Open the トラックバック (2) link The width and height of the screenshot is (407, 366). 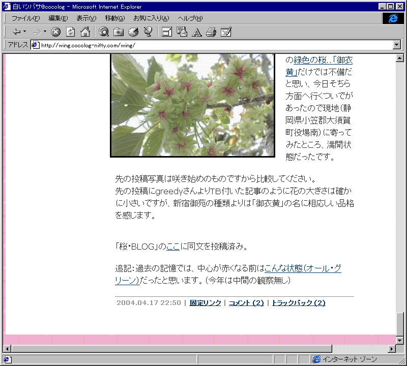(x=299, y=303)
